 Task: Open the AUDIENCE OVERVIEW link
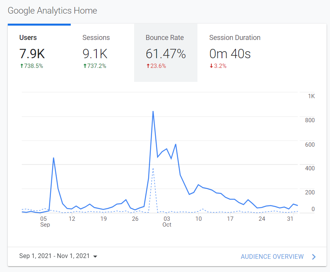coord(272,256)
